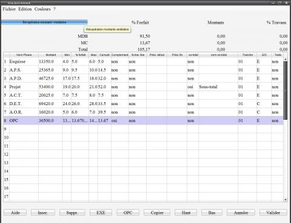Click the Valider button
291x223 pixels.
273,213
